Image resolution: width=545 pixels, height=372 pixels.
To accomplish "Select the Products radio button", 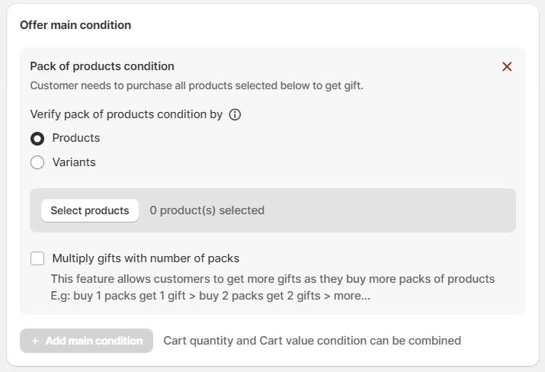I will coord(37,139).
